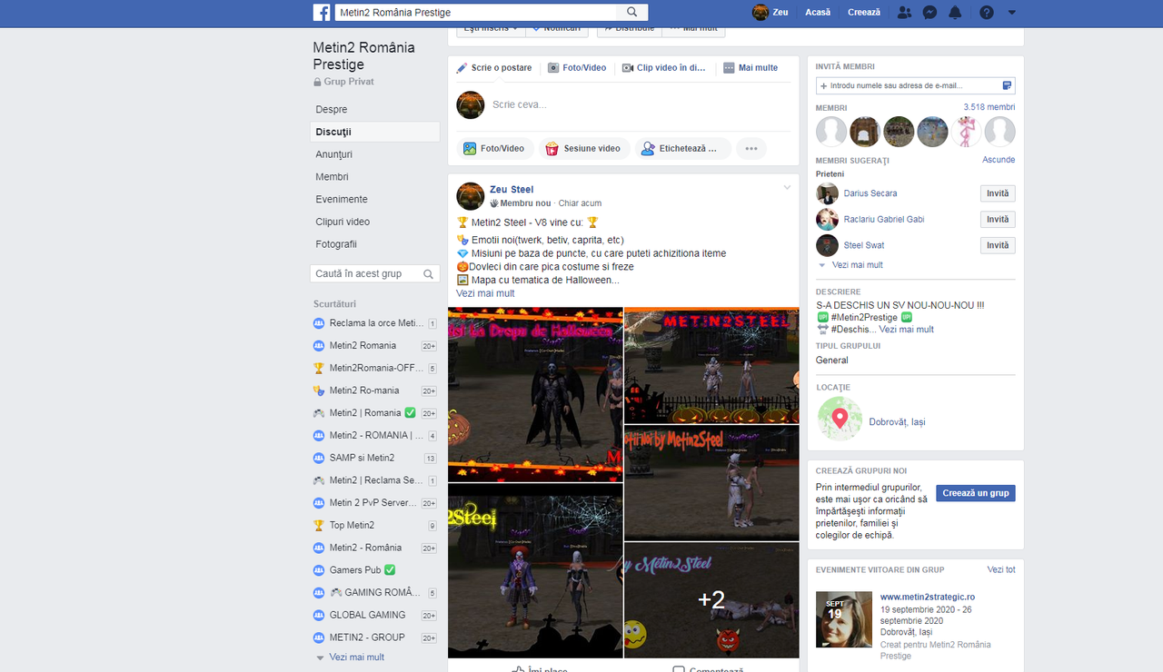Open the map pin for Dobrovăț, Iași
The width and height of the screenshot is (1163, 672).
click(840, 419)
